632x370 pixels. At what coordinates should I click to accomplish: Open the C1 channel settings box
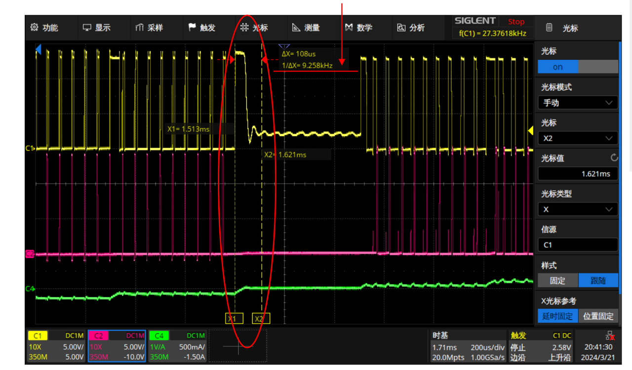pos(56,346)
